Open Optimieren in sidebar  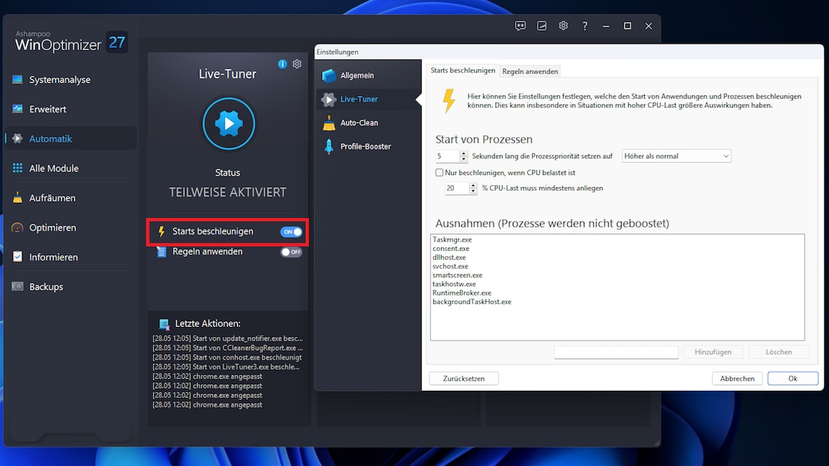[70, 227]
